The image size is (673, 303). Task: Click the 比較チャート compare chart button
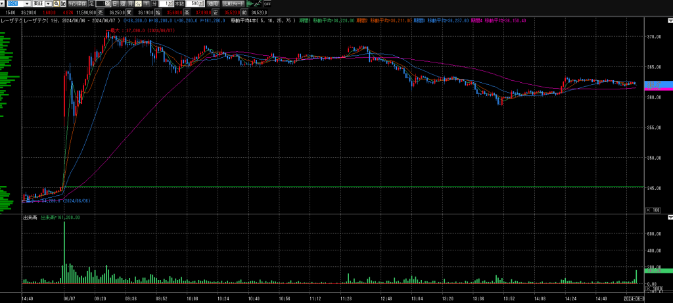click(x=233, y=4)
